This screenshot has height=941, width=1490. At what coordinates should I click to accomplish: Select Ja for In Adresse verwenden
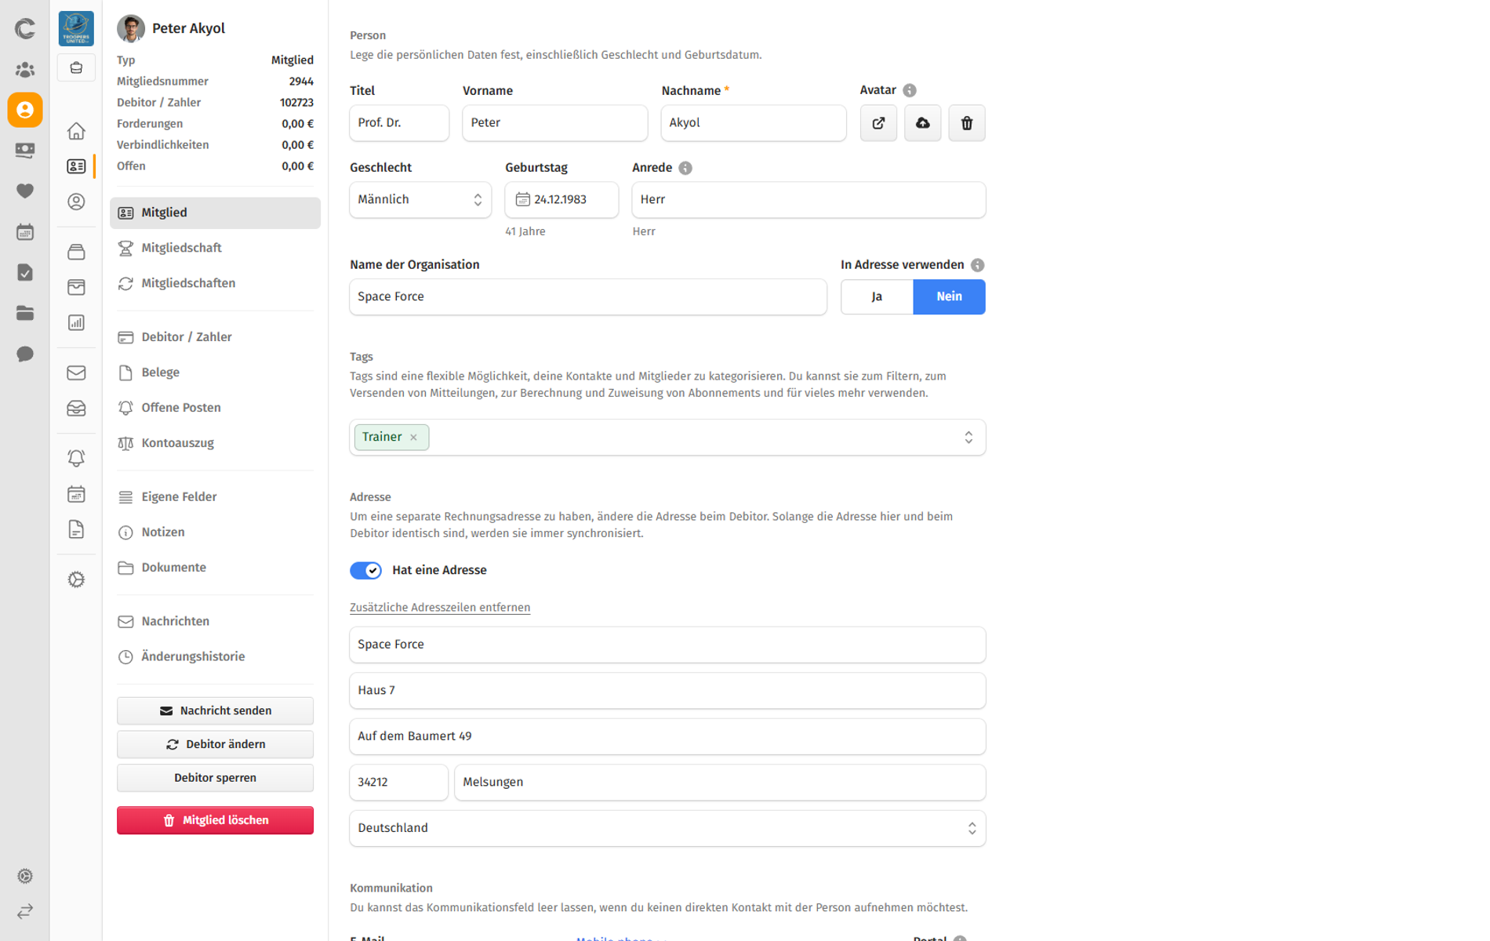tap(877, 296)
